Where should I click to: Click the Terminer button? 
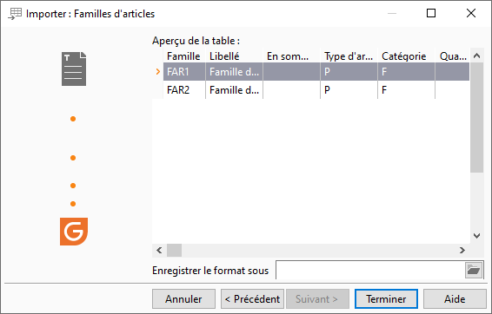pyautogui.click(x=386, y=299)
